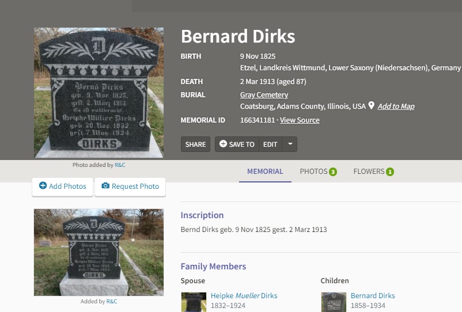The height and width of the screenshot is (312, 462).
Task: Open the Gray Cemetery link
Action: point(264,95)
